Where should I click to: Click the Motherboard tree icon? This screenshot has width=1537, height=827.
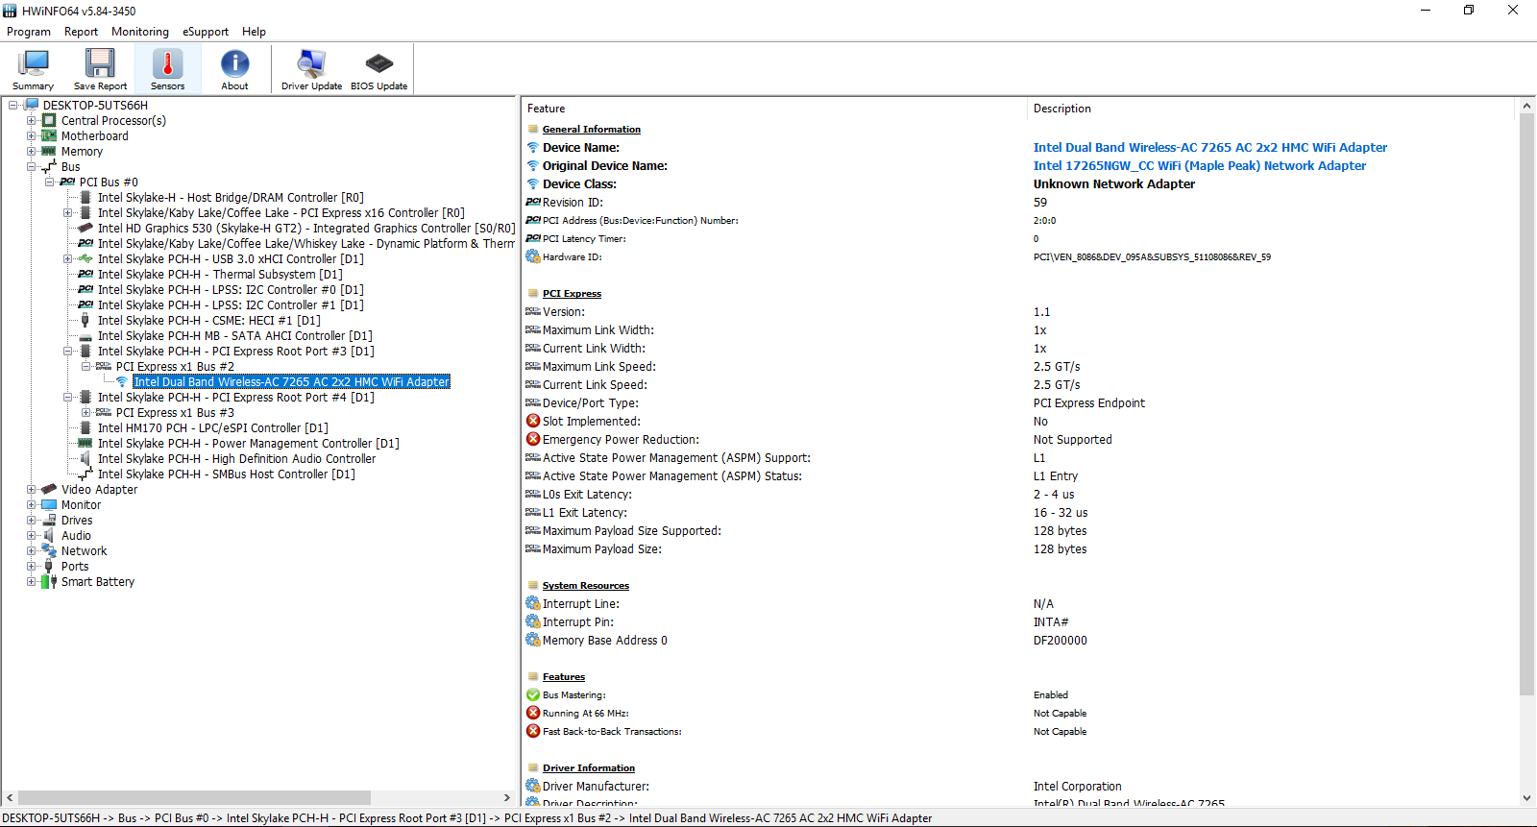tap(49, 135)
